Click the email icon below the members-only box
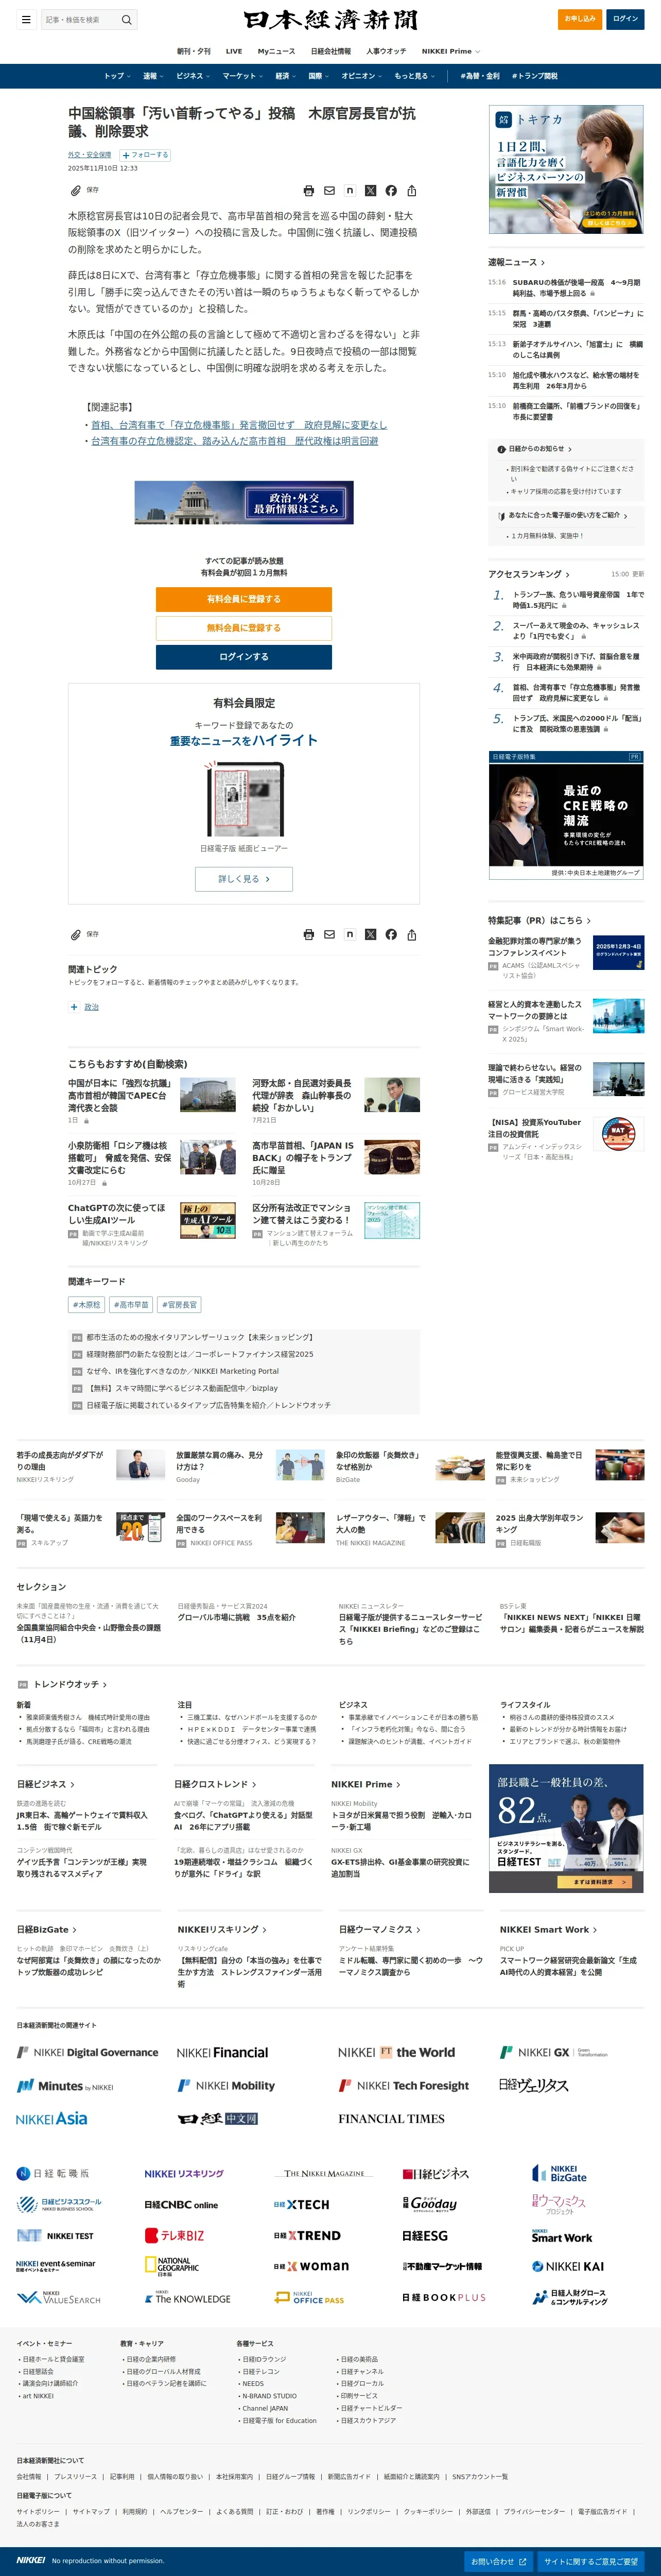Image resolution: width=661 pixels, height=2576 pixels. [x=329, y=934]
